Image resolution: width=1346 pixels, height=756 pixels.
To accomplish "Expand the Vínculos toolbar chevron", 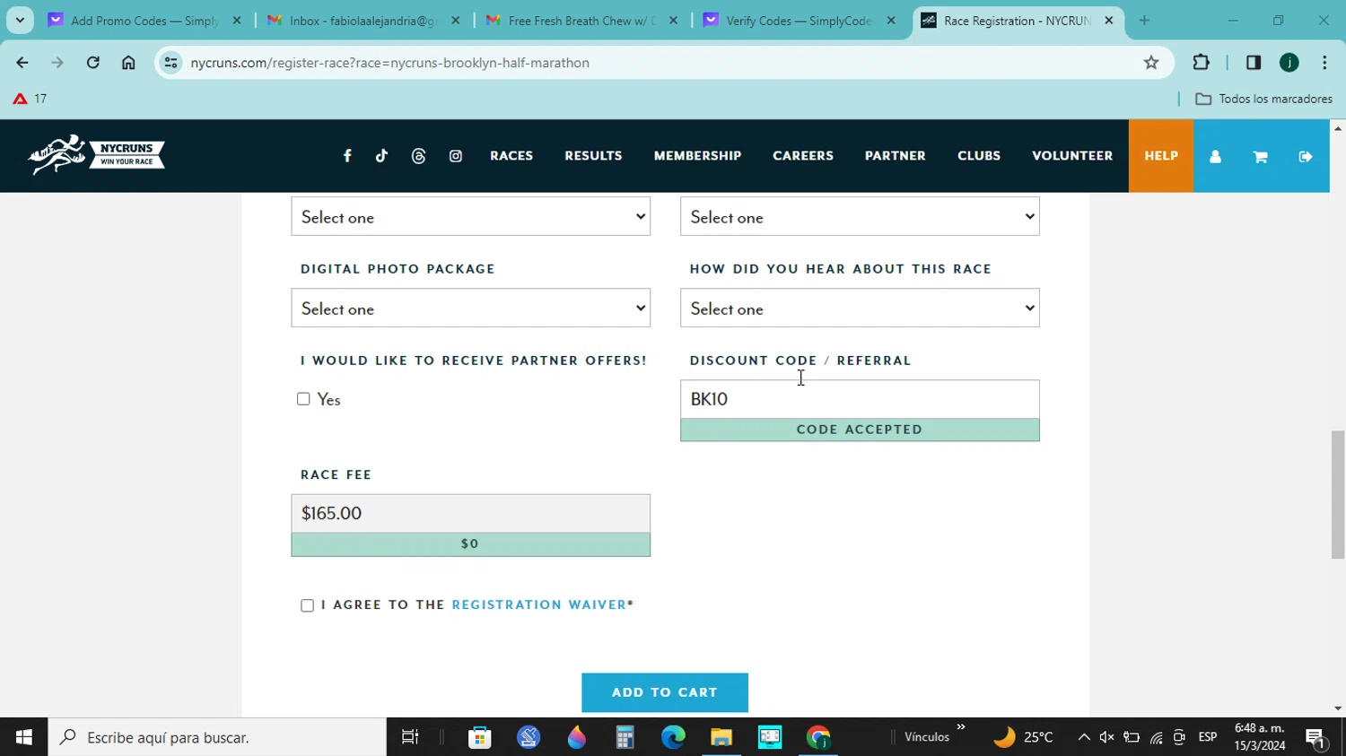I will coord(961,727).
